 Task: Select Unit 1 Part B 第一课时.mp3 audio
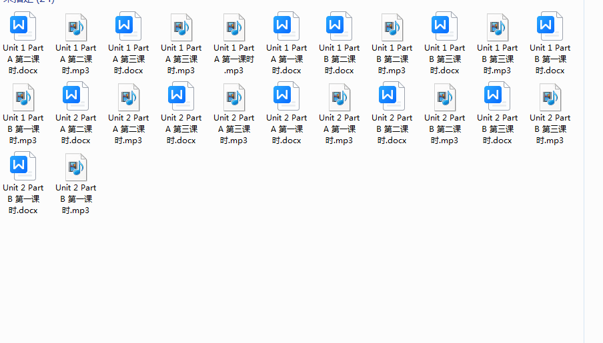23,97
